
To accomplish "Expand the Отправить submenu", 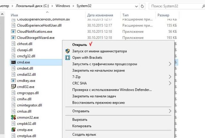I will 170,111.
